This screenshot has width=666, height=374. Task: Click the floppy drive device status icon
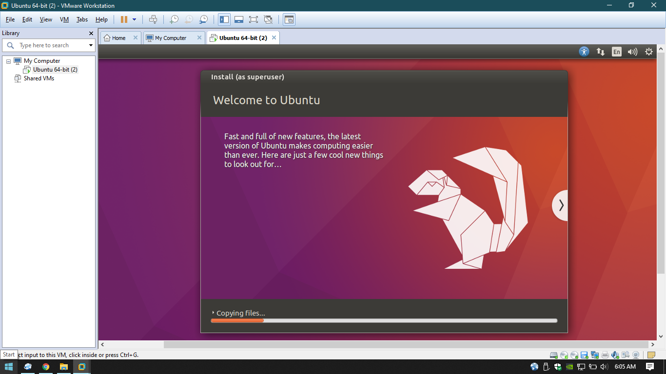pos(585,355)
